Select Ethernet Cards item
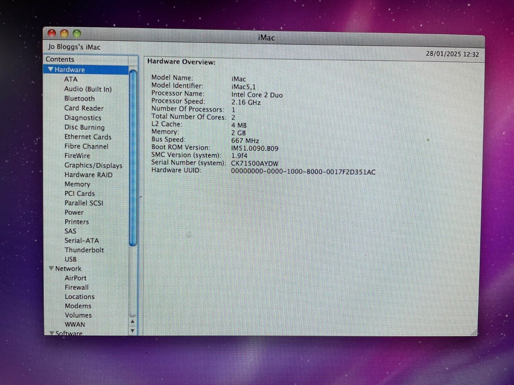Screen dimensions: 514x385 coord(88,137)
